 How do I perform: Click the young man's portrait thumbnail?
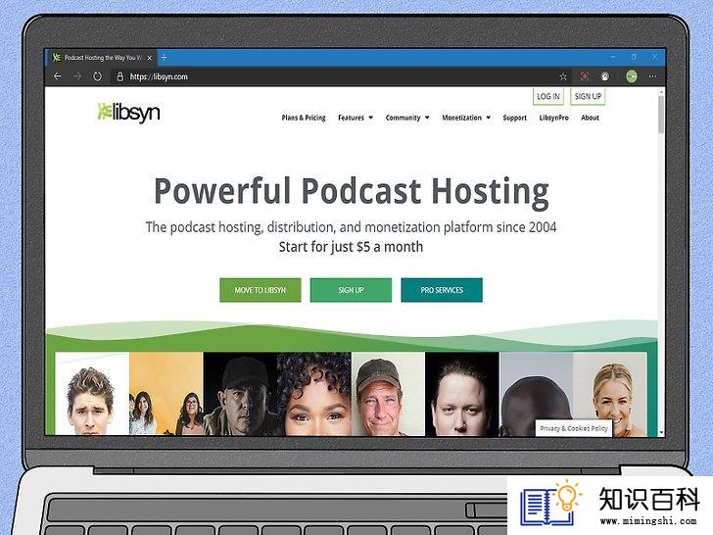[92, 394]
